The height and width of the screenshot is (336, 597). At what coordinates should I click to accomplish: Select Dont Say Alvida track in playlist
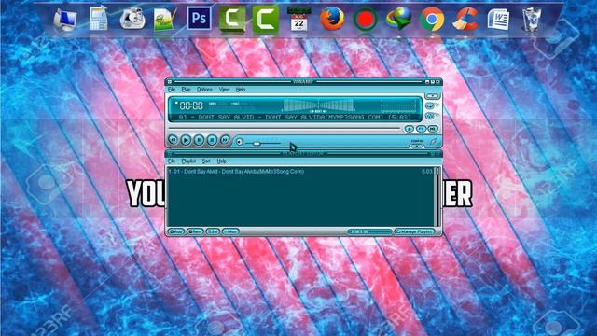coord(300,172)
